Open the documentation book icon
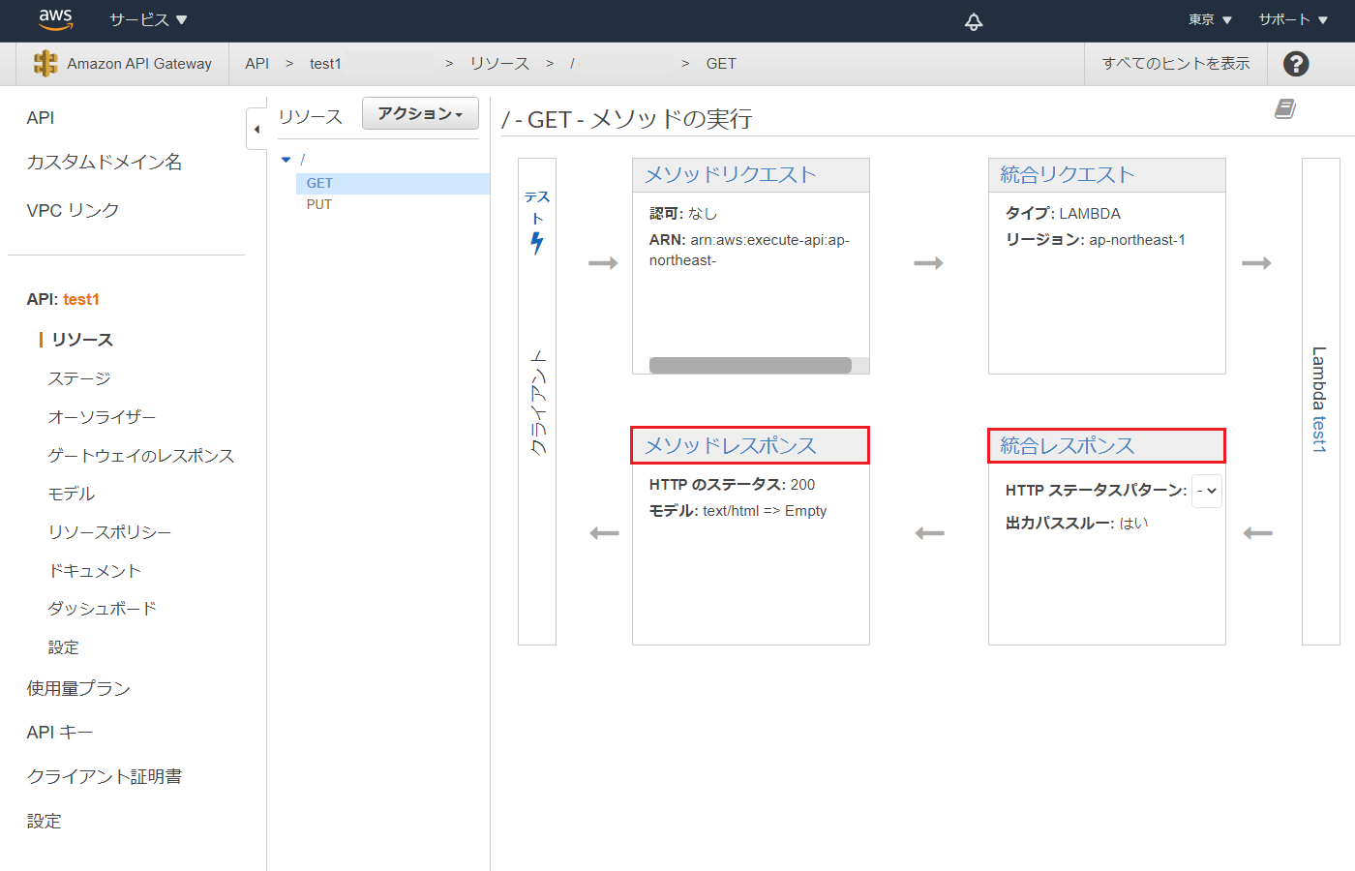 [1285, 108]
